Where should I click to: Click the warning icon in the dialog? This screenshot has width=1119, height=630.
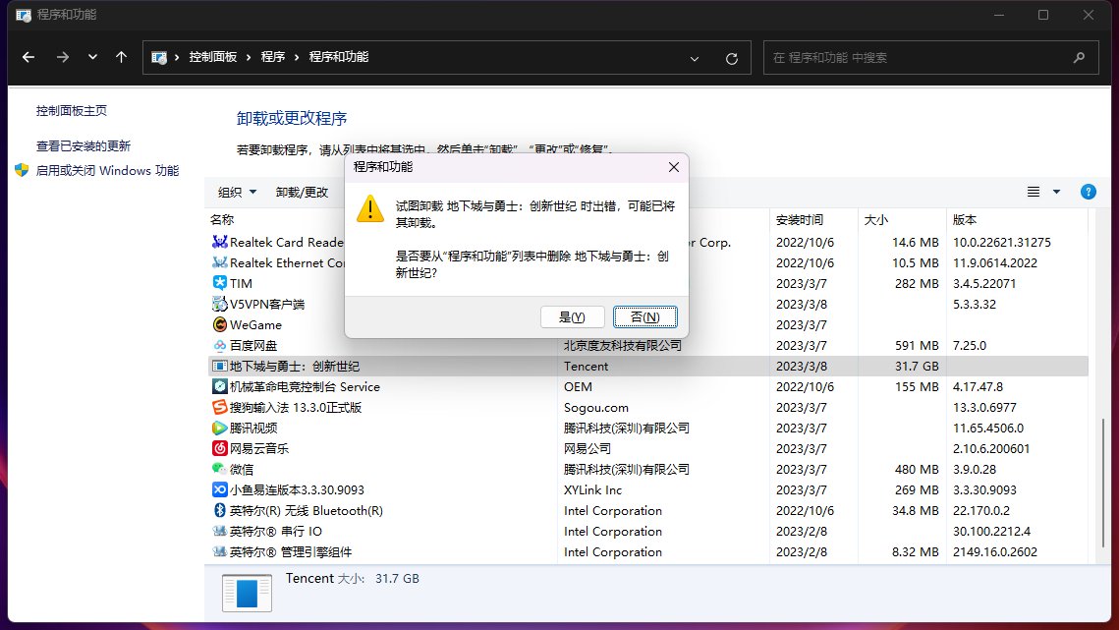coord(370,208)
